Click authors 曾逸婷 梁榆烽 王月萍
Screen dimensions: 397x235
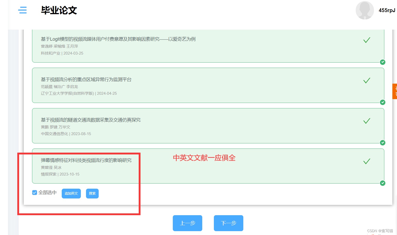59,46
